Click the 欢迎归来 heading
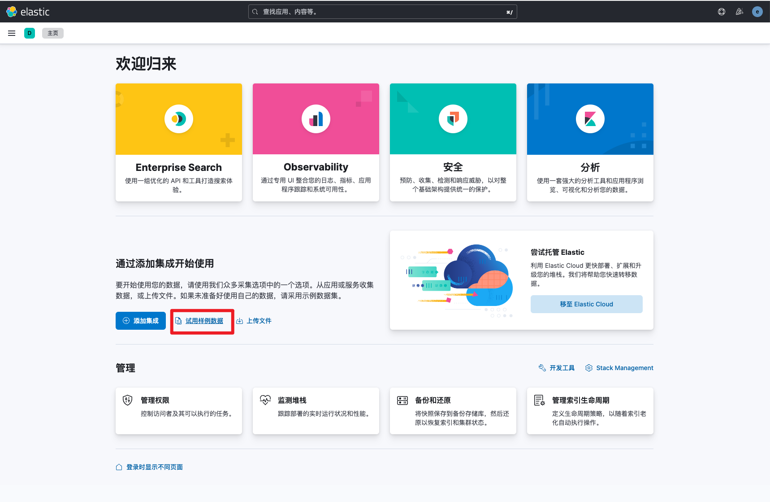This screenshot has width=770, height=502. [x=146, y=64]
